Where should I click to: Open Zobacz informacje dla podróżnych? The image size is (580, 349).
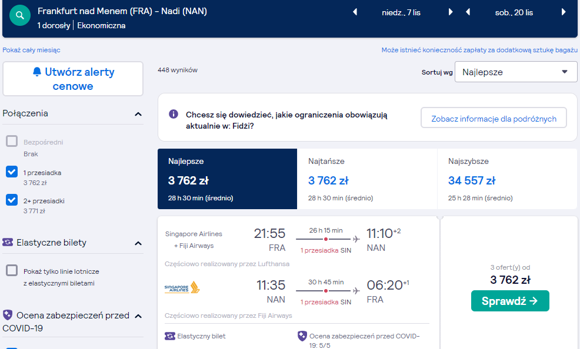pyautogui.click(x=494, y=118)
